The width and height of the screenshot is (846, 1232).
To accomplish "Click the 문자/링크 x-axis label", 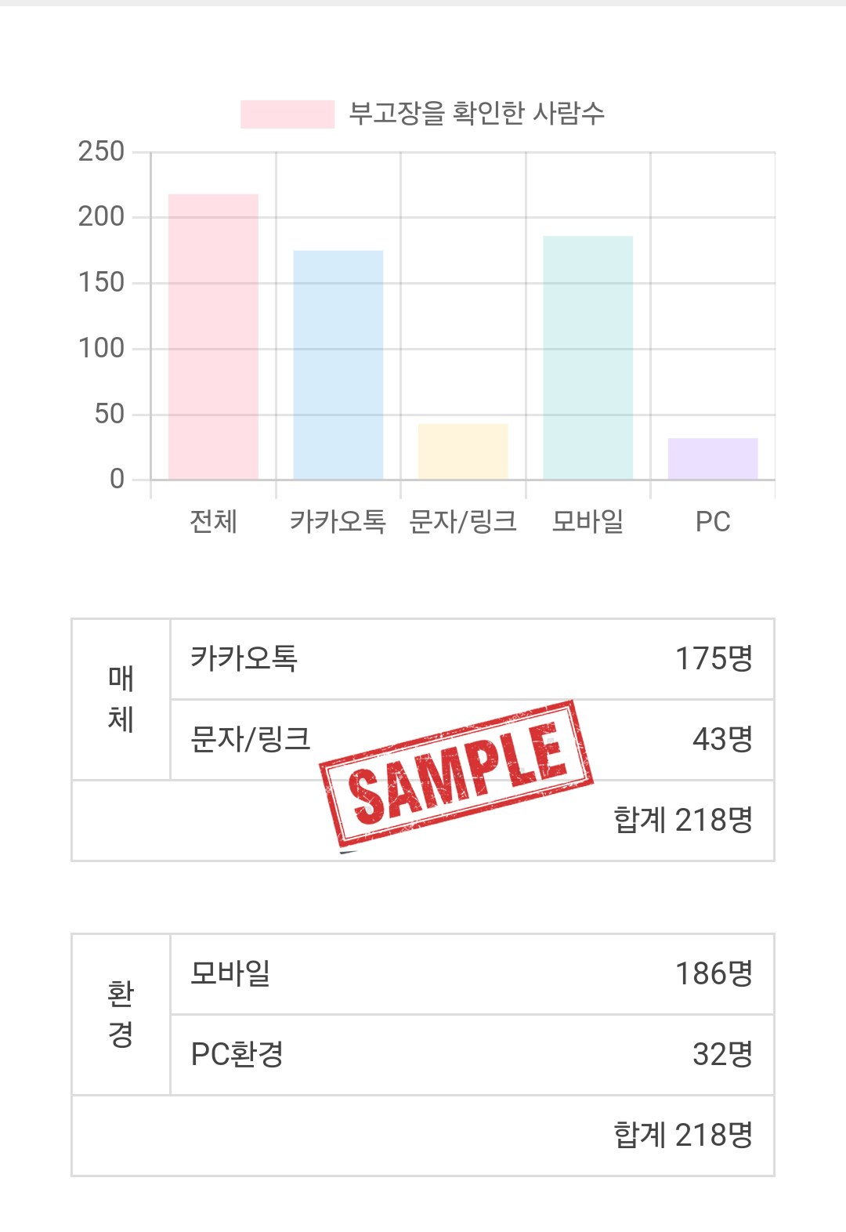I will pyautogui.click(x=463, y=521).
